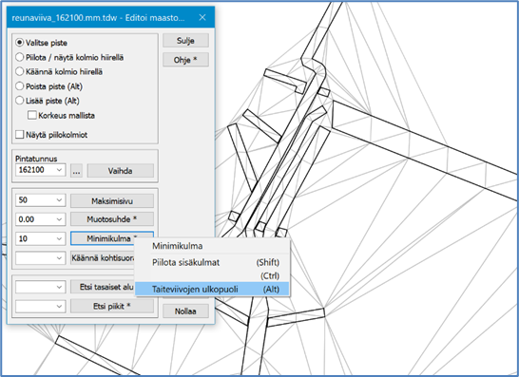Click the Vaihda button
Image resolution: width=519 pixels, height=377 pixels.
pyautogui.click(x=121, y=171)
